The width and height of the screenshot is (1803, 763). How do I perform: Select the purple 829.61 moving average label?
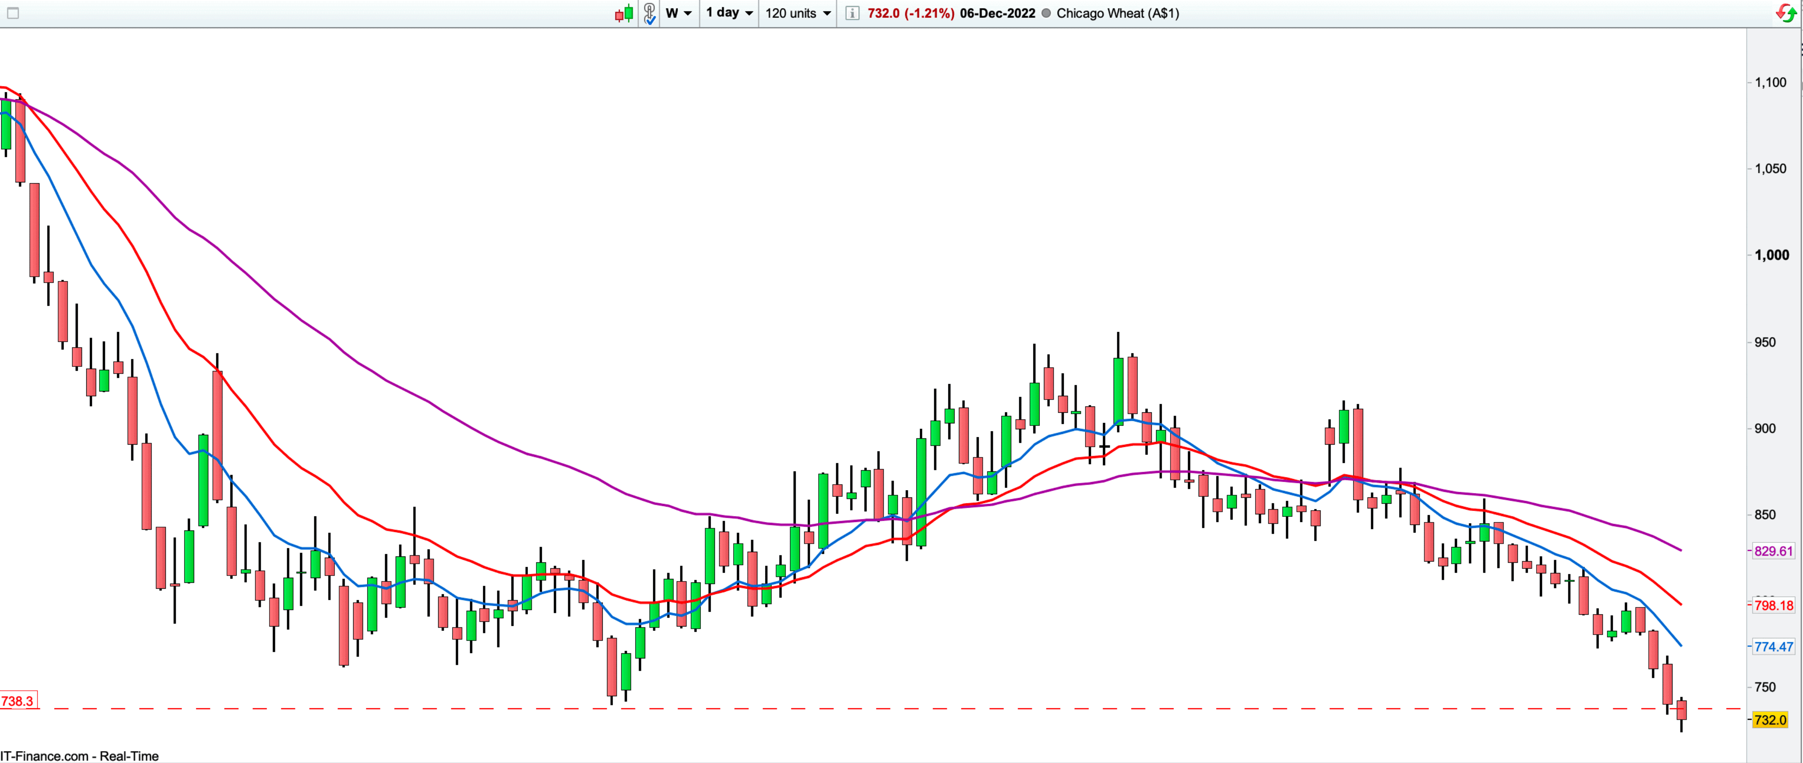click(1773, 551)
